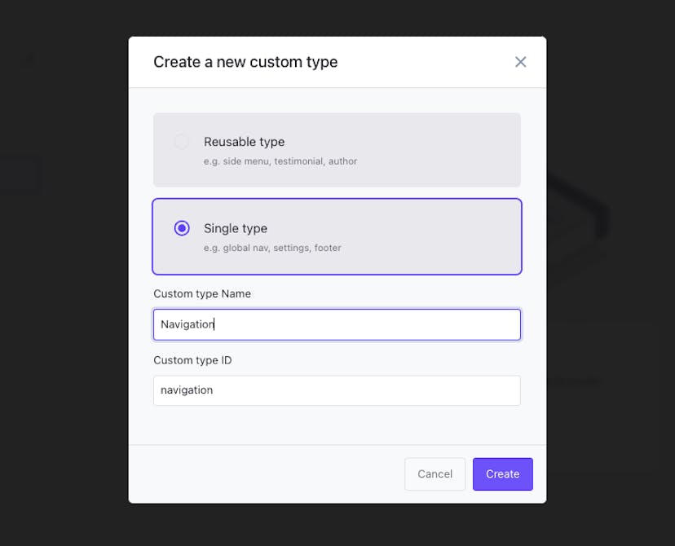The image size is (675, 546).
Task: Focus the Custom type Name input field
Action: point(337,324)
